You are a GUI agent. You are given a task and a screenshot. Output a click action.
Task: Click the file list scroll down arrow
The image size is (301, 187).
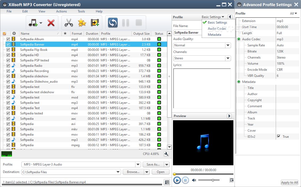point(169,147)
